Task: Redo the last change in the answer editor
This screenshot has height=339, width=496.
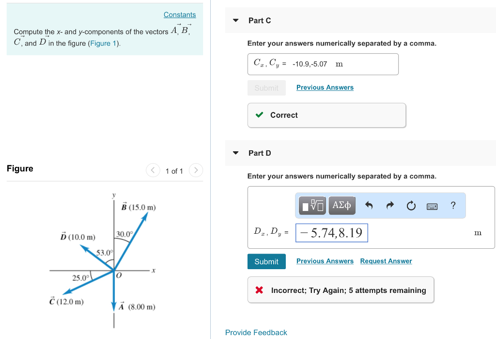Action: [390, 206]
